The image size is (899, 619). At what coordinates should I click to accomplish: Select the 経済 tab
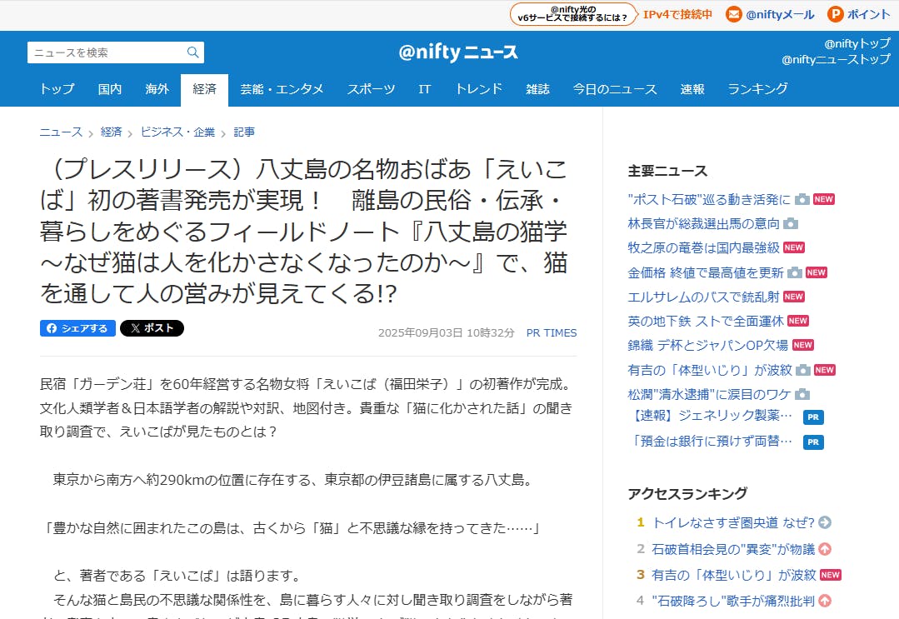(204, 89)
